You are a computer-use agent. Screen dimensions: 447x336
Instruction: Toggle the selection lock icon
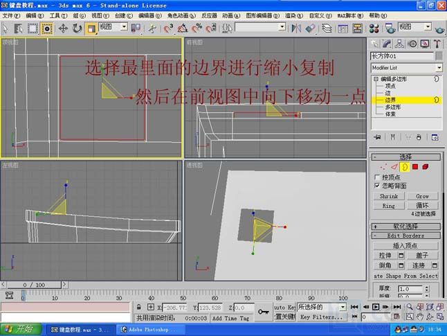coord(138,307)
